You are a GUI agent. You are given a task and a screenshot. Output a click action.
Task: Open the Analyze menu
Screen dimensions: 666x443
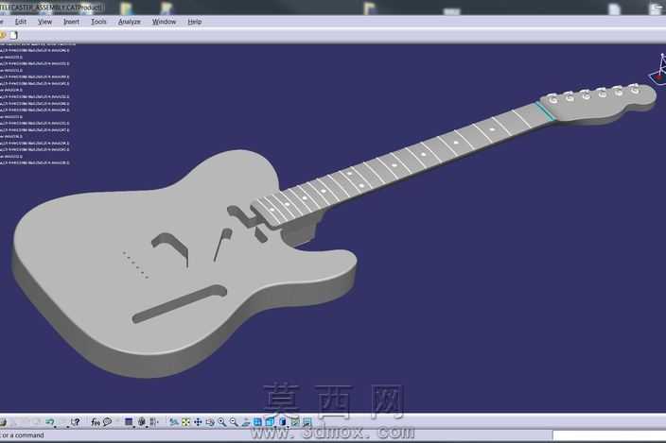pos(129,22)
